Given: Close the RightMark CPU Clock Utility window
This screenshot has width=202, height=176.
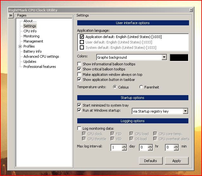Looking at the screenshot, I should (191, 10).
